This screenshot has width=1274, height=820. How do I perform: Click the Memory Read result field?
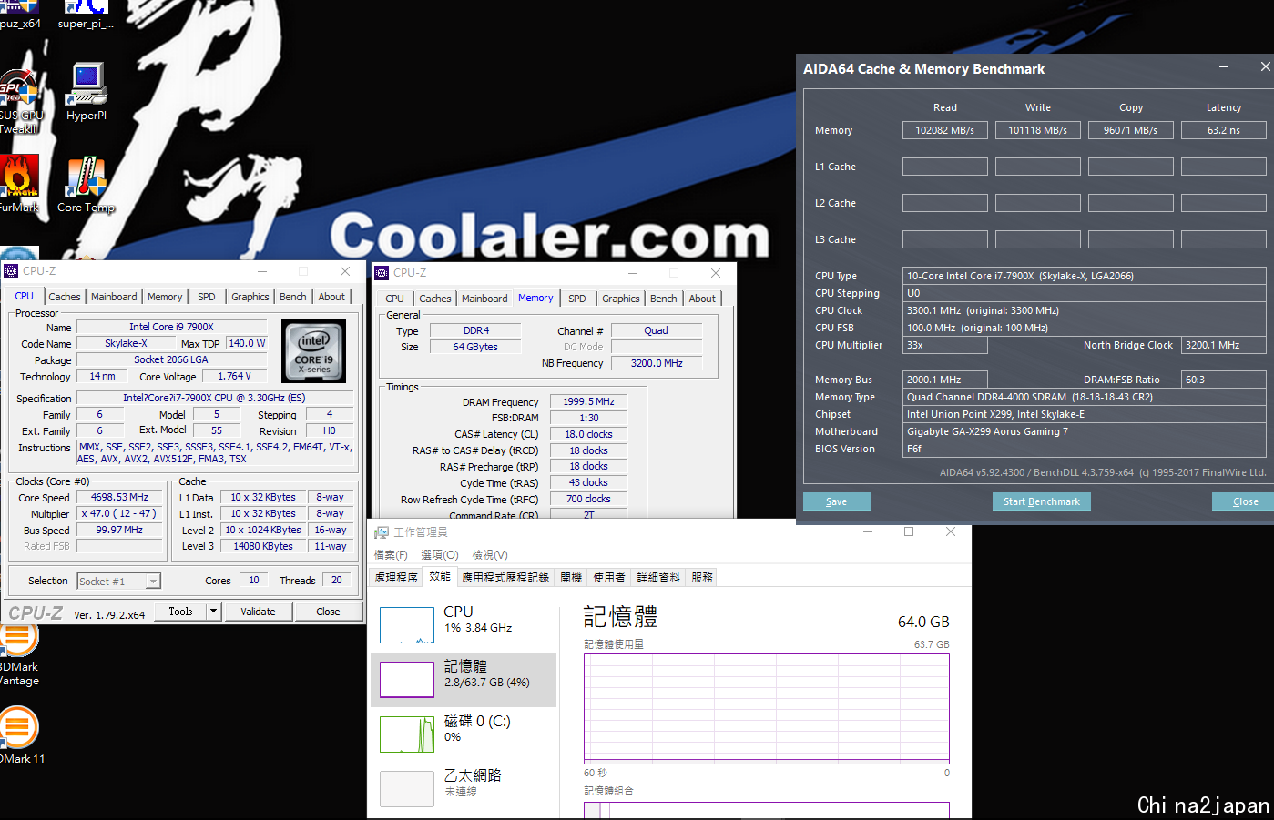pos(944,130)
